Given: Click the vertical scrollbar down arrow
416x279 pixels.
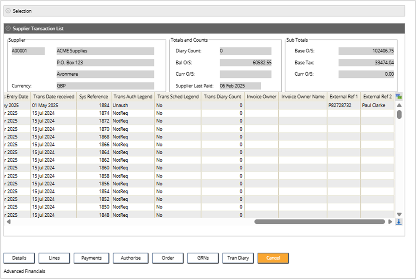Looking at the screenshot, I should (x=399, y=215).
